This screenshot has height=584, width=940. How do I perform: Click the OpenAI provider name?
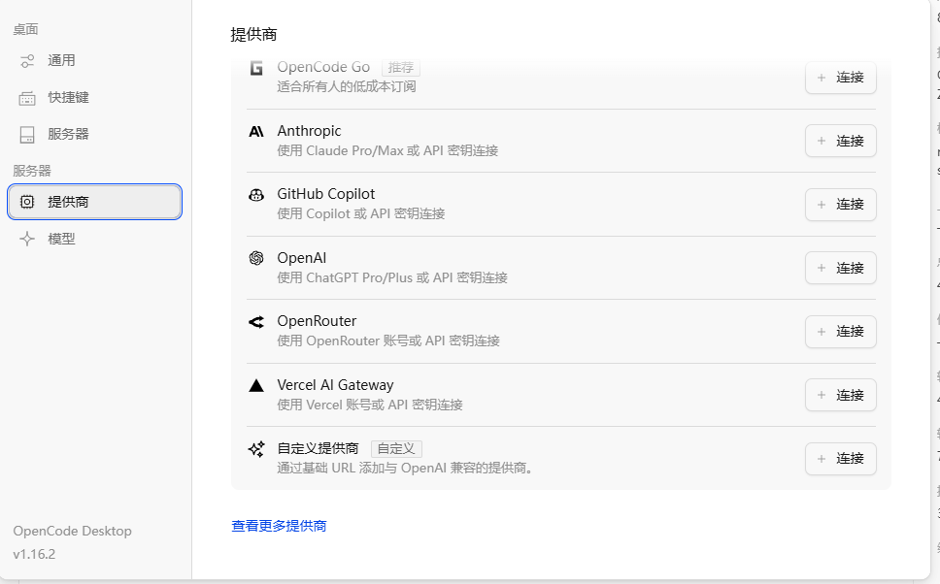[x=302, y=257]
